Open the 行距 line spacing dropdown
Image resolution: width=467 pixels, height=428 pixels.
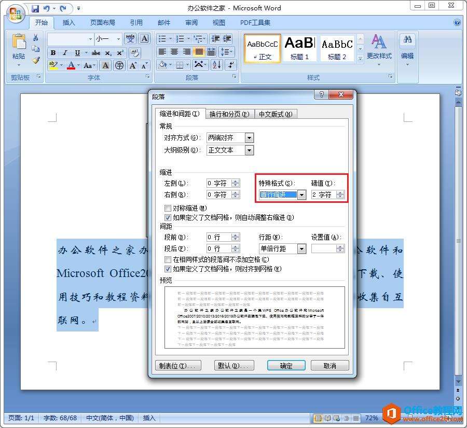point(301,248)
